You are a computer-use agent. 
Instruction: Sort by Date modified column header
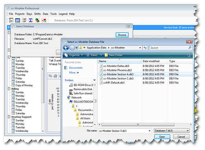pos(155,61)
